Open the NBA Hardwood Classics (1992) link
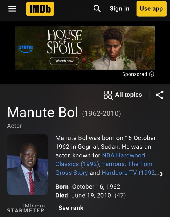The image size is (170, 217). (x=100, y=160)
